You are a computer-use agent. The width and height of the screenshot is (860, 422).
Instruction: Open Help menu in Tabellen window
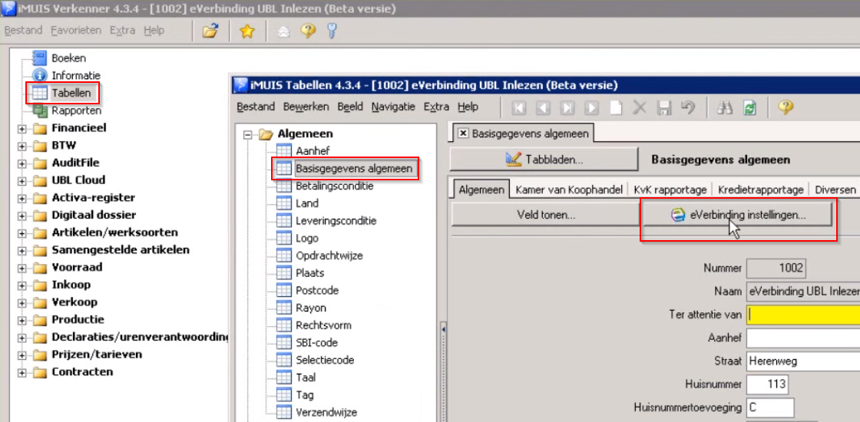(468, 107)
